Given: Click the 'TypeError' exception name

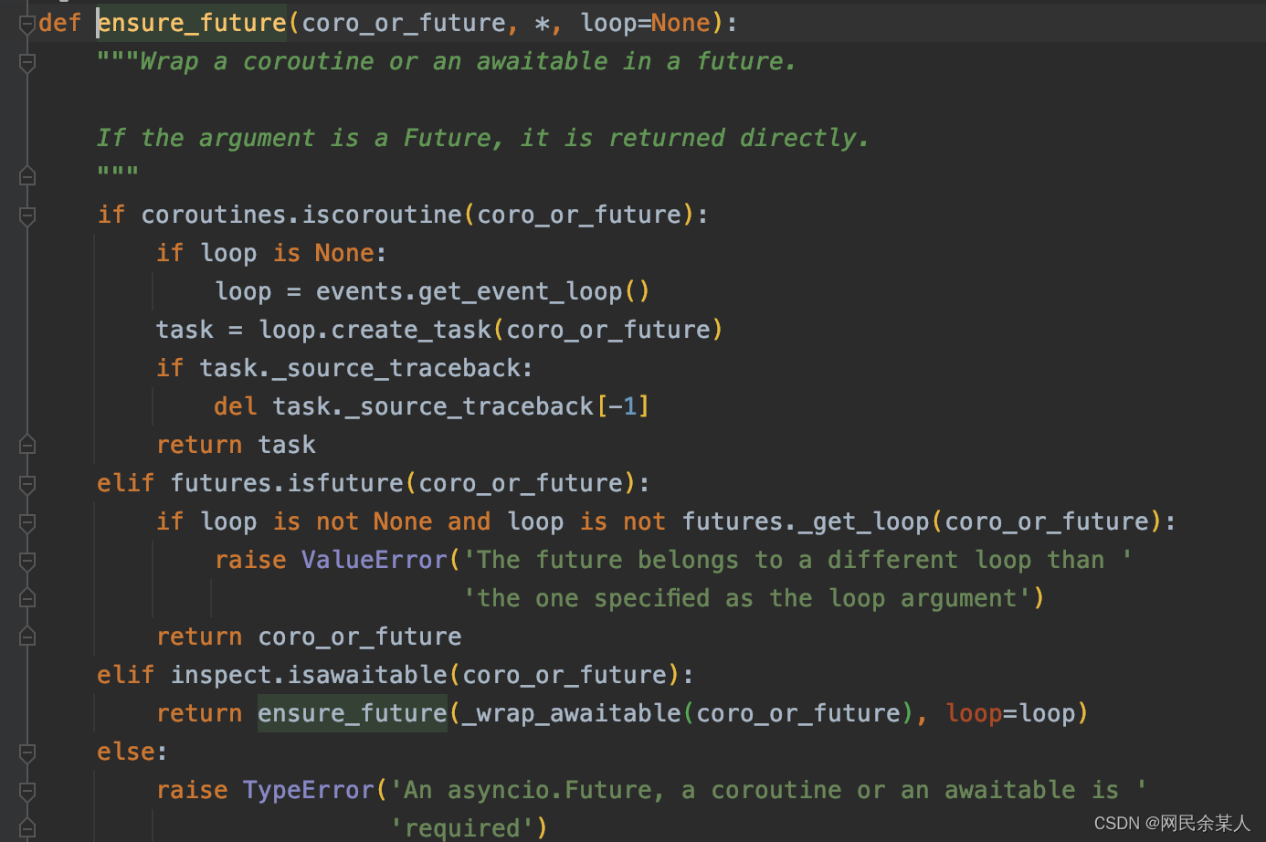Looking at the screenshot, I should [x=309, y=790].
